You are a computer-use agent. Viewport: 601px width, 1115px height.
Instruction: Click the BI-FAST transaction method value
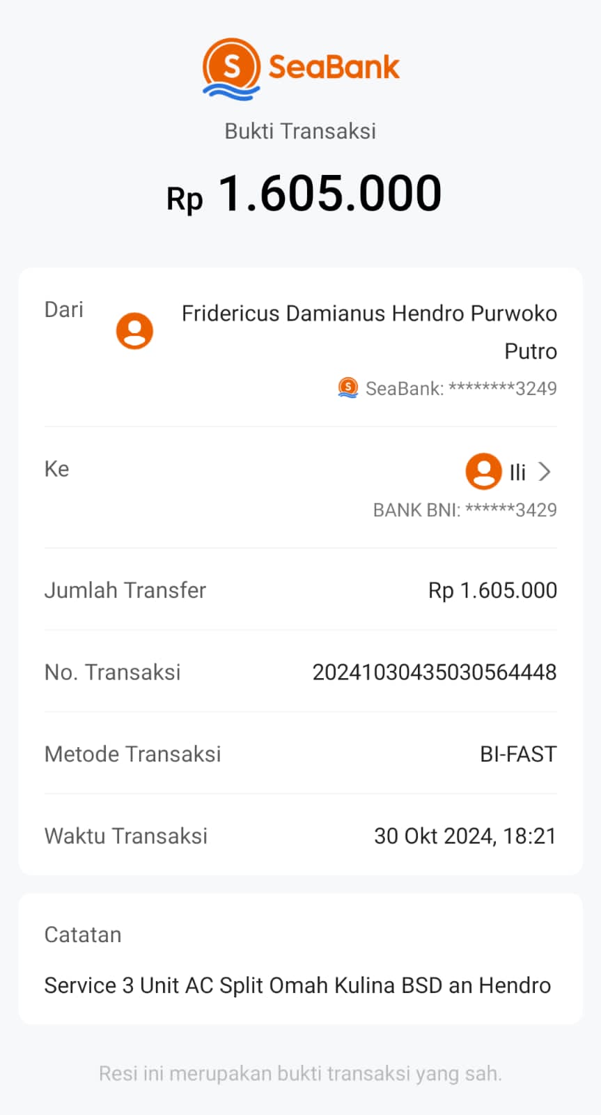coord(518,754)
